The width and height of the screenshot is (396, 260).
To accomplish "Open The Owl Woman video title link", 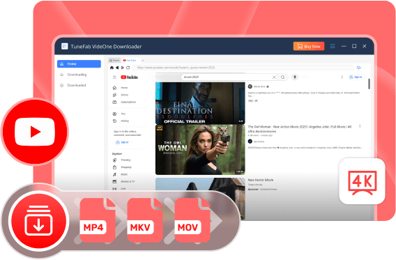I will click(300, 129).
